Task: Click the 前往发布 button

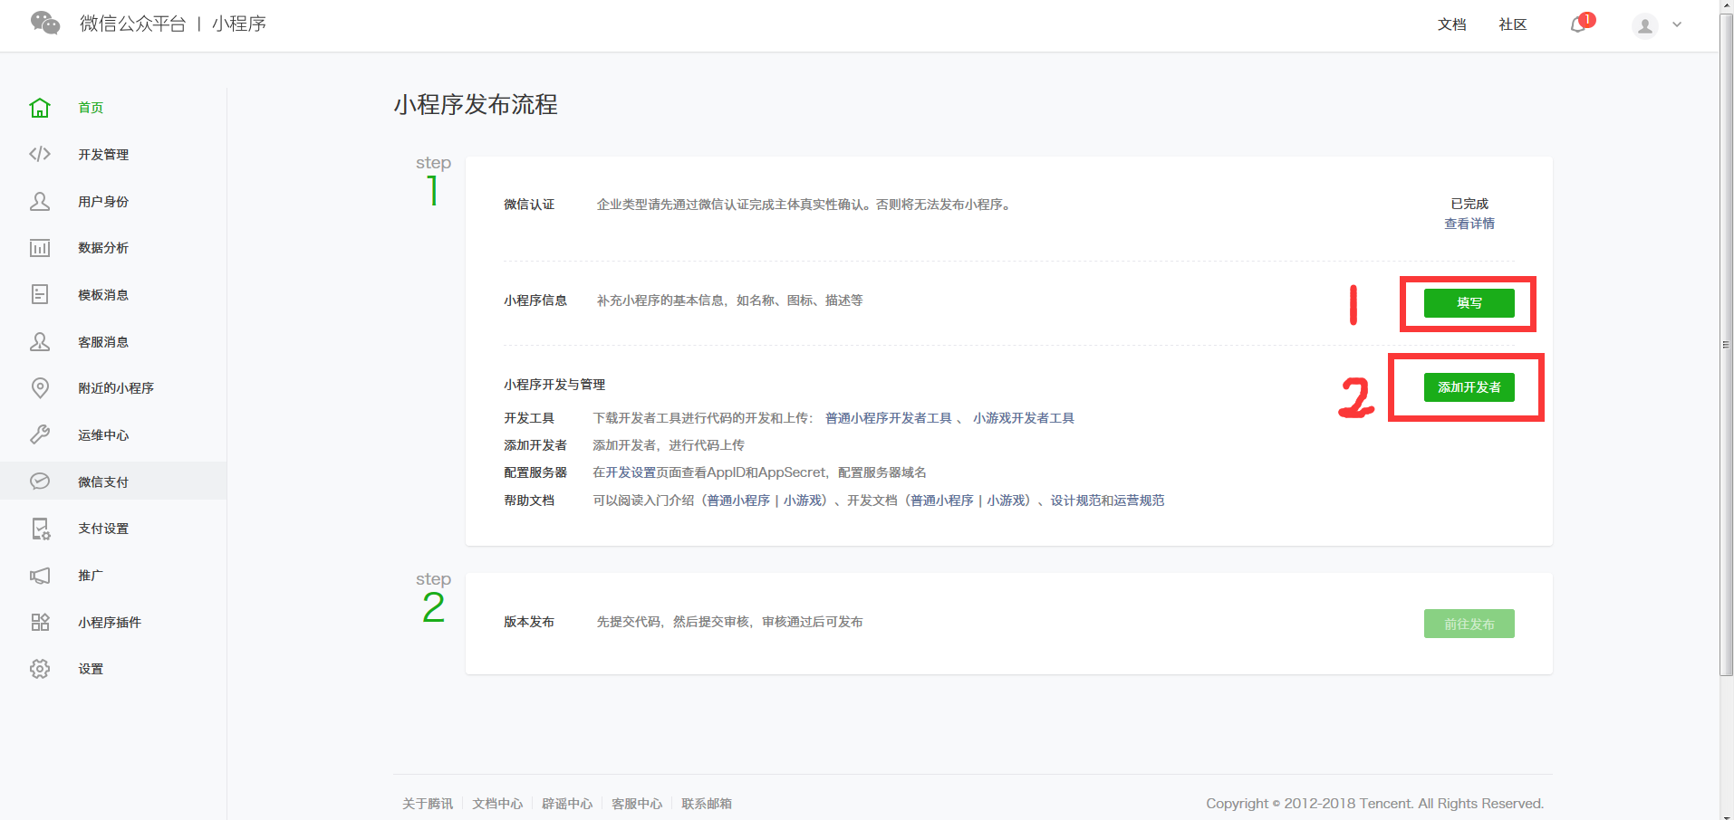Action: 1469,624
